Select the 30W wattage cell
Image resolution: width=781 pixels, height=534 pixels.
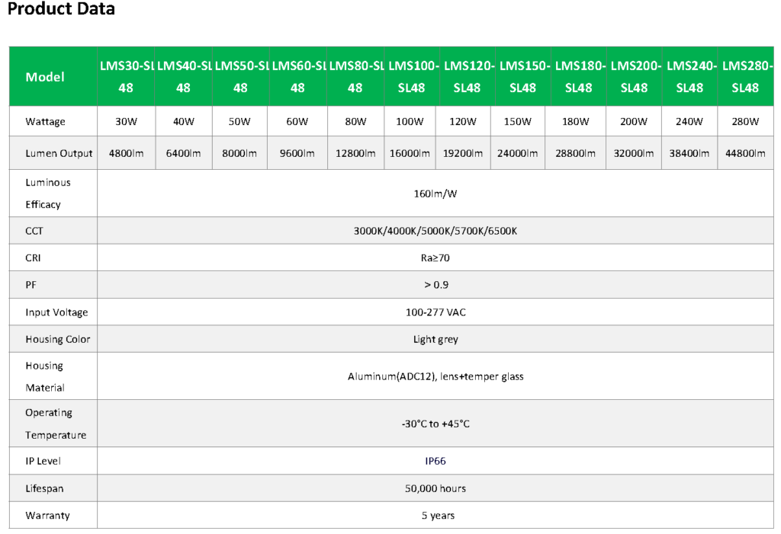pyautogui.click(x=126, y=122)
